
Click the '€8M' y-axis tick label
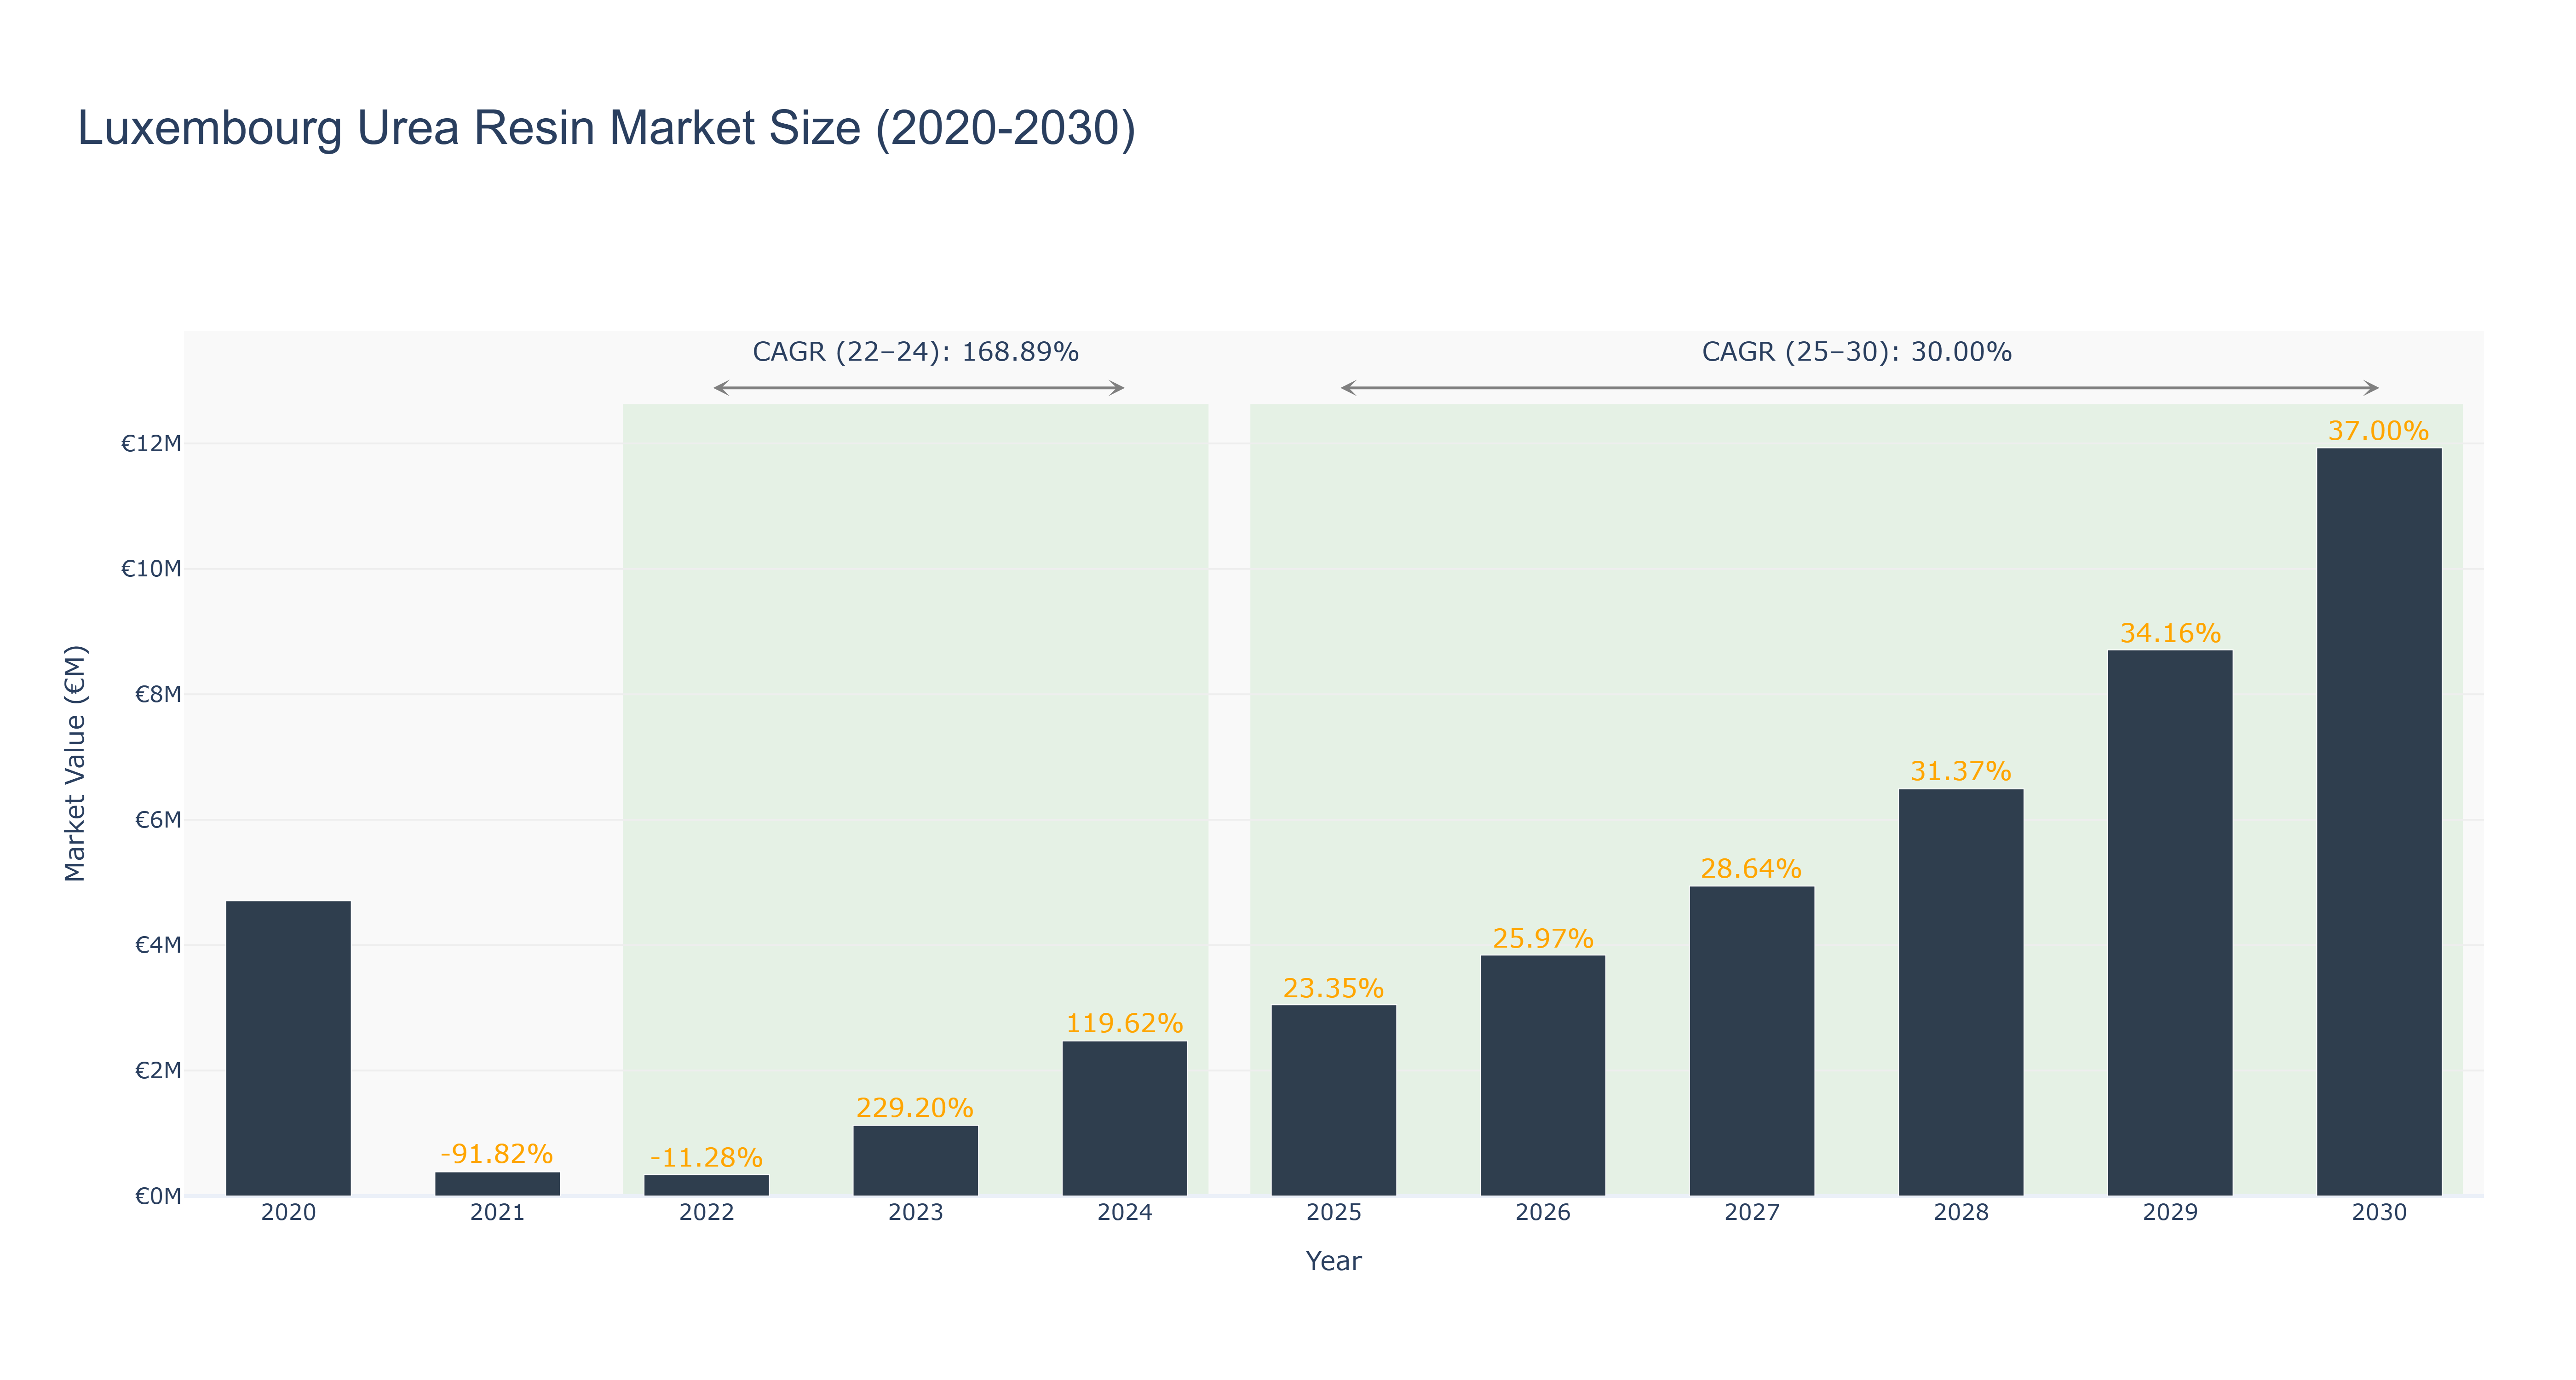(x=158, y=694)
